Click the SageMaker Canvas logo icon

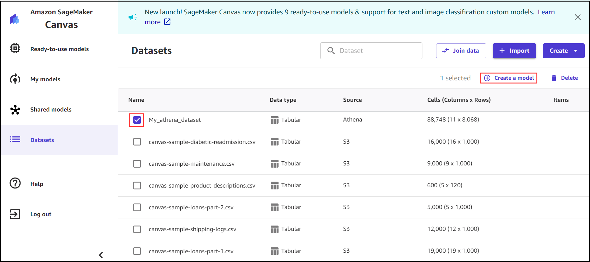pos(14,19)
